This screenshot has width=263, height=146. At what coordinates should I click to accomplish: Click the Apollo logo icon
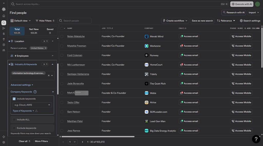coord(4,9)
